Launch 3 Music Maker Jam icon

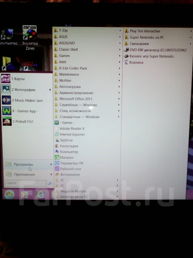(x=6, y=100)
